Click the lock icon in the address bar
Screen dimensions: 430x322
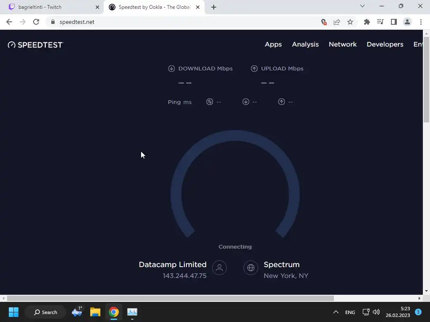[53, 22]
